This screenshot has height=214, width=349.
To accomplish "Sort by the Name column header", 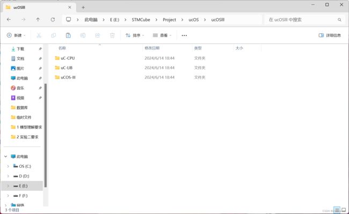I will (x=62, y=48).
